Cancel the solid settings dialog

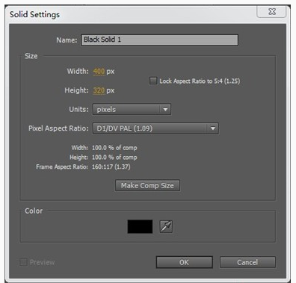pos(247,262)
